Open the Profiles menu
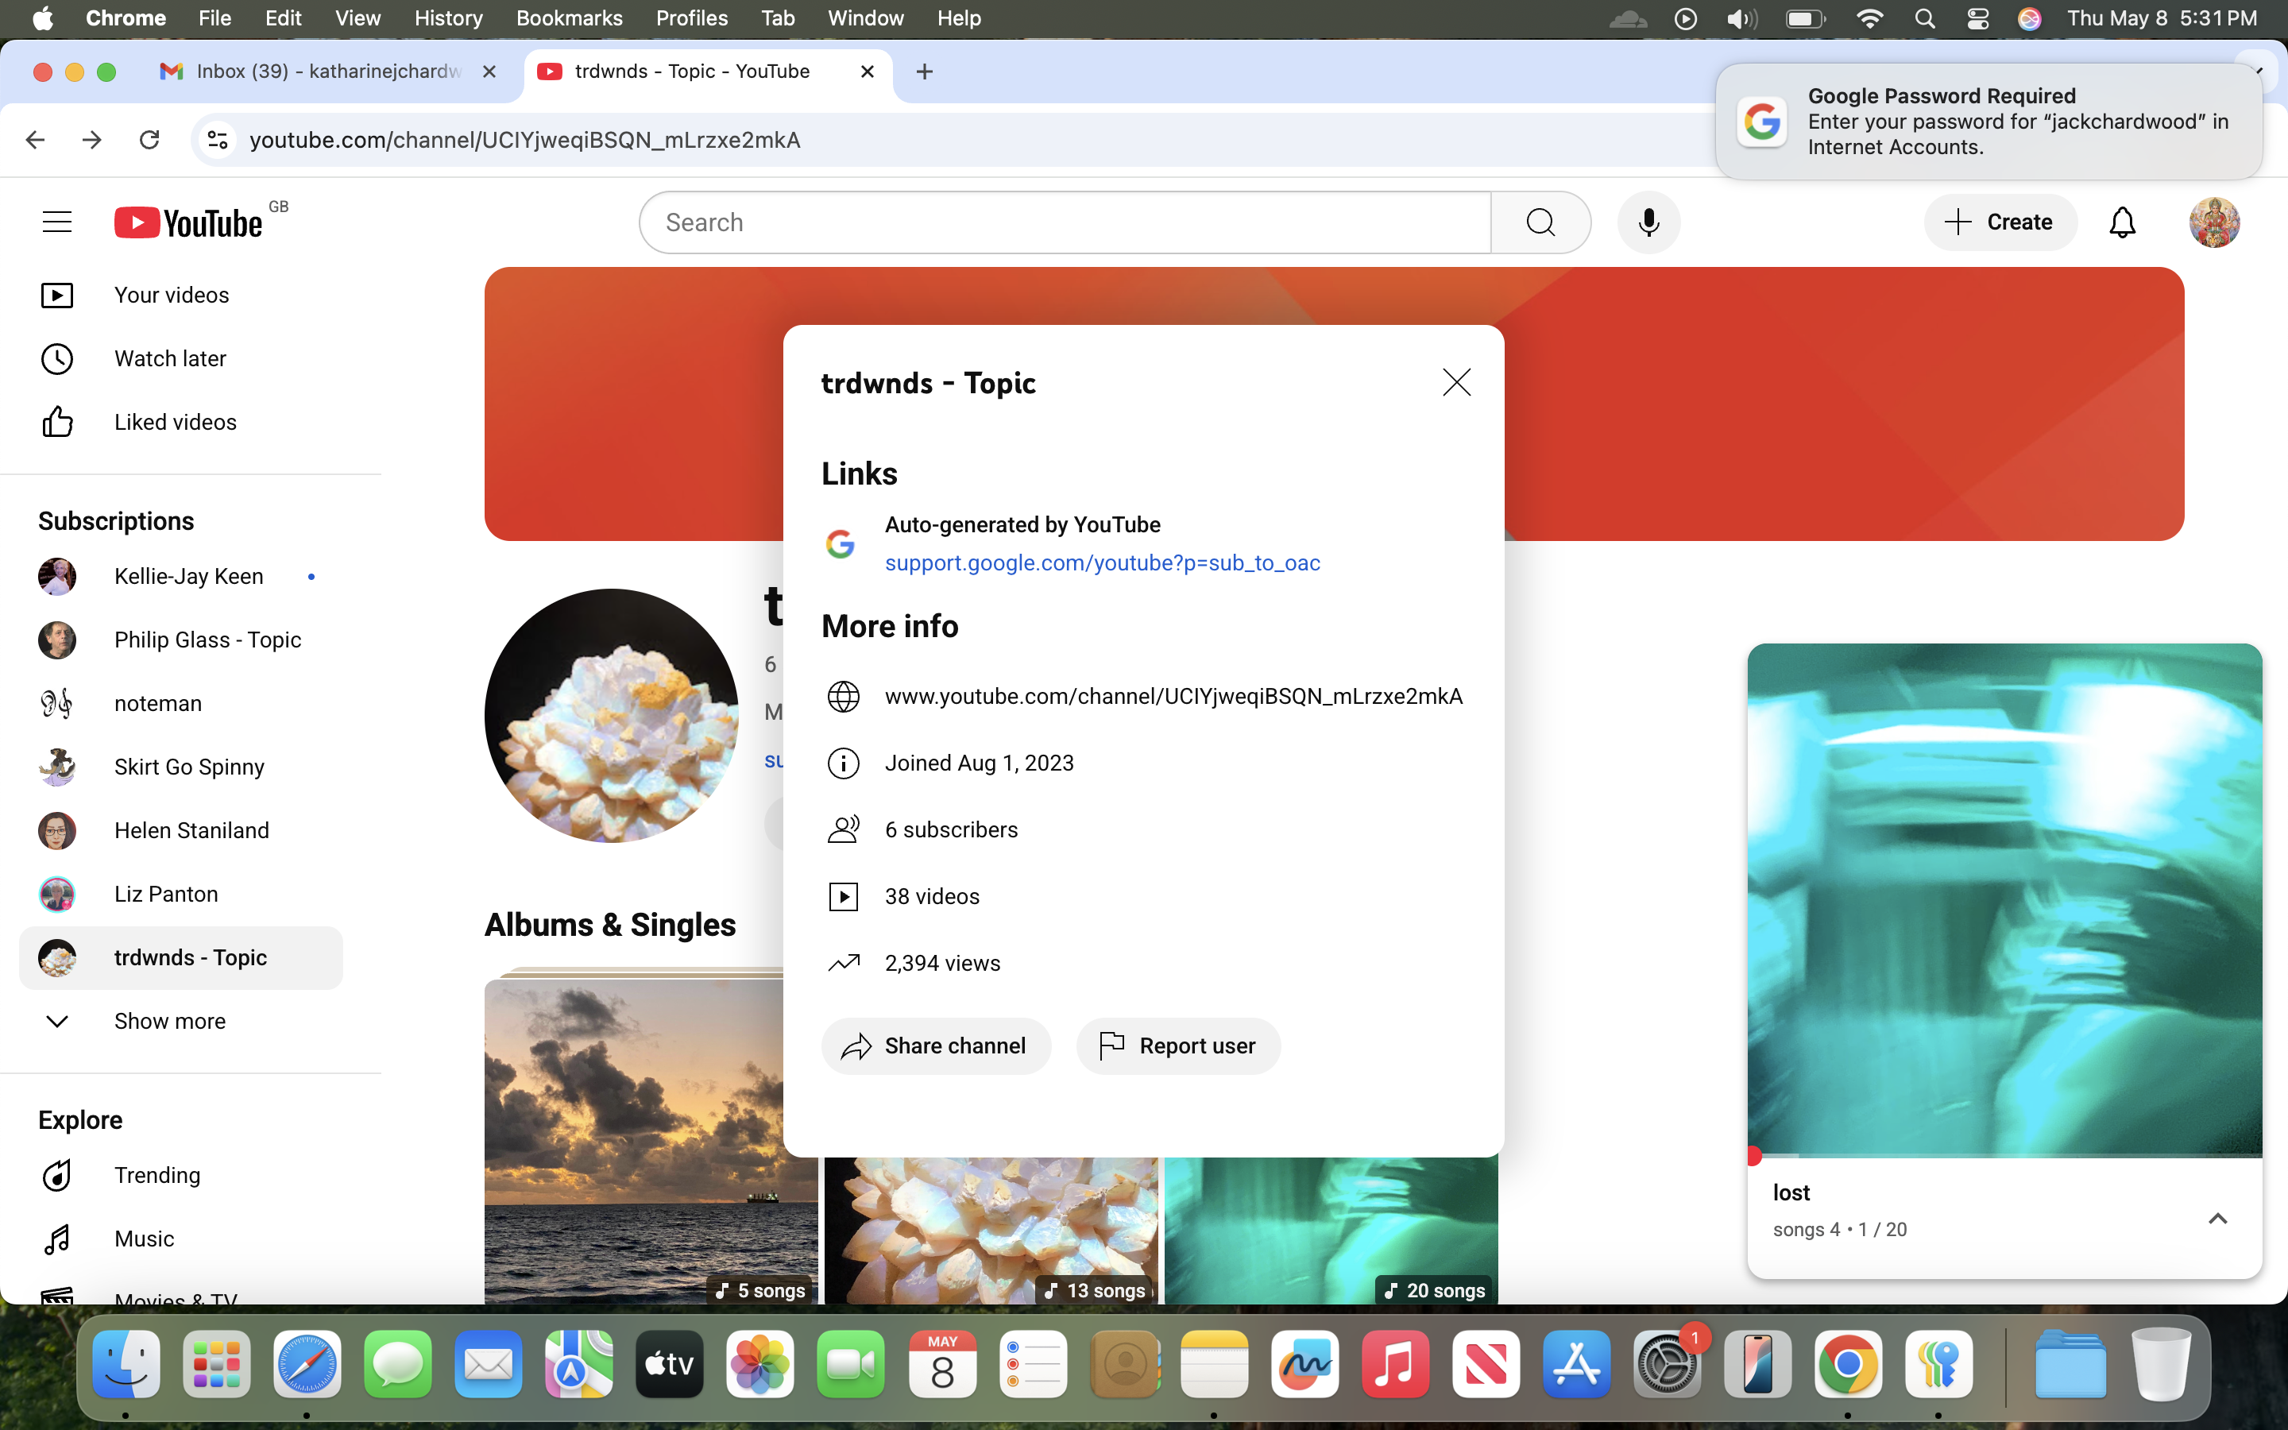This screenshot has height=1430, width=2288. (692, 18)
